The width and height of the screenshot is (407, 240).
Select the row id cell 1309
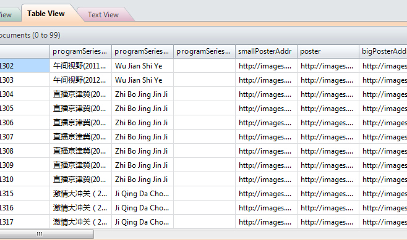click(x=25, y=165)
